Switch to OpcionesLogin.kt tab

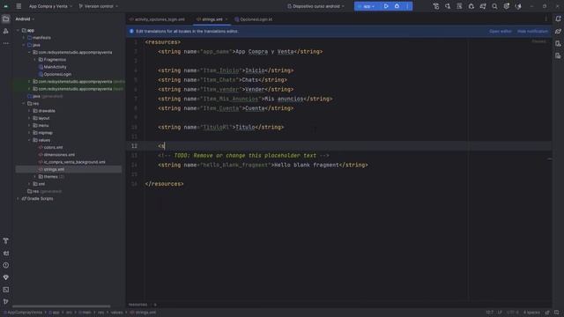click(254, 19)
